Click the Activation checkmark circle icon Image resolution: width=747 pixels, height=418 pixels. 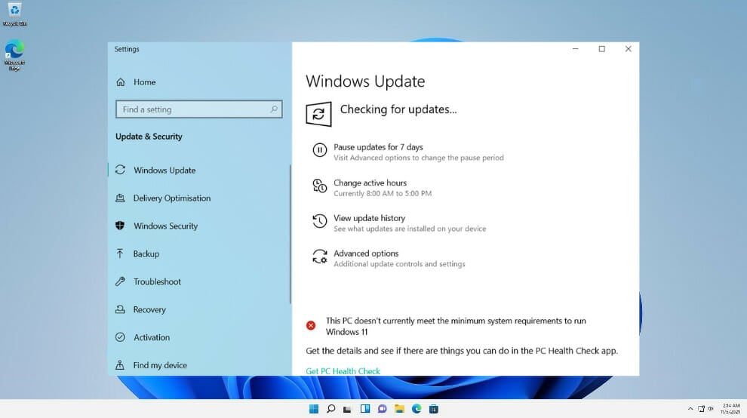pyautogui.click(x=120, y=337)
